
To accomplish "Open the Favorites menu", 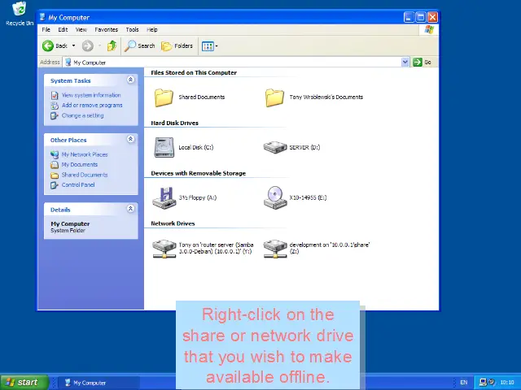I will (106, 30).
